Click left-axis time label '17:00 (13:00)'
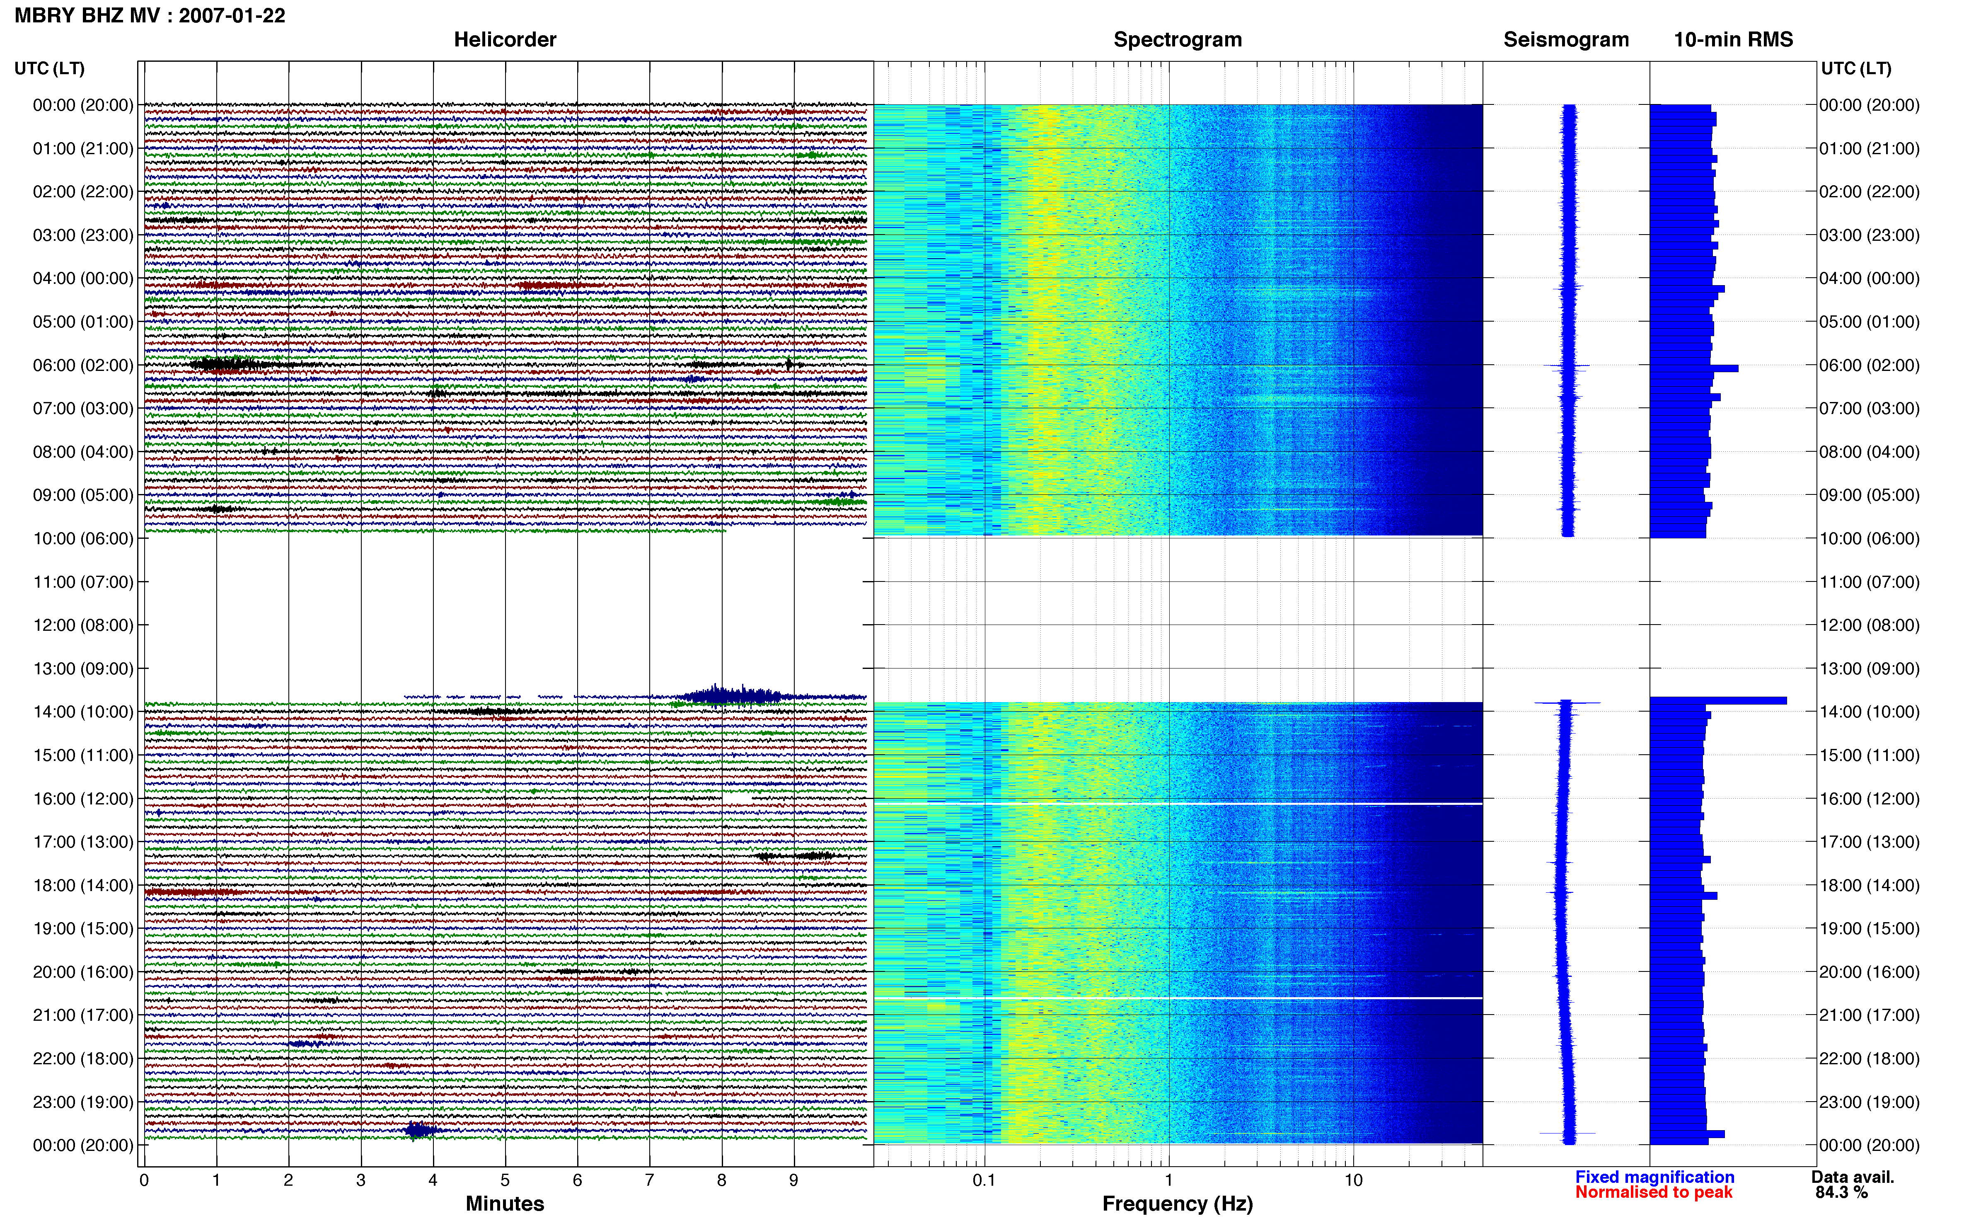 pos(83,842)
